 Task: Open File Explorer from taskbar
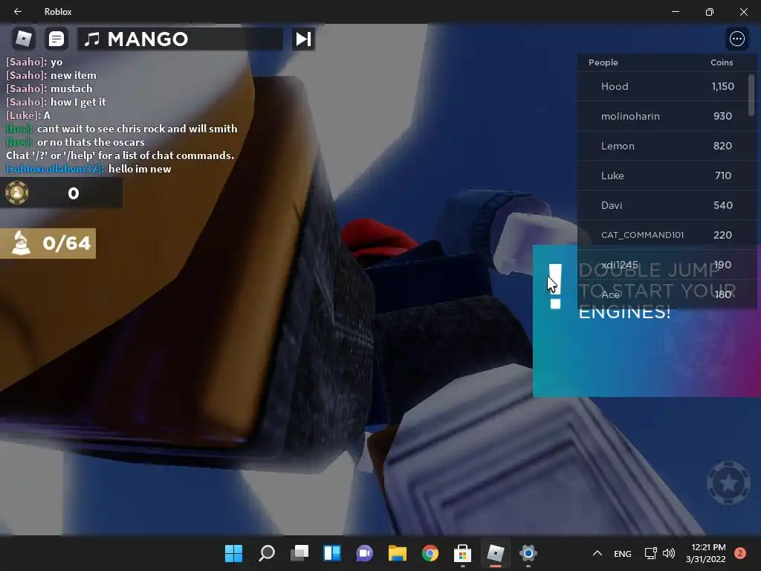(398, 553)
